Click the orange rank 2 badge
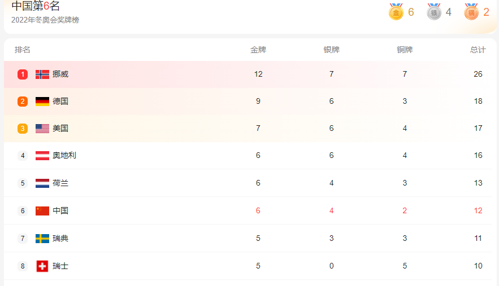Image resolution: width=499 pixels, height=286 pixels. coord(23,102)
